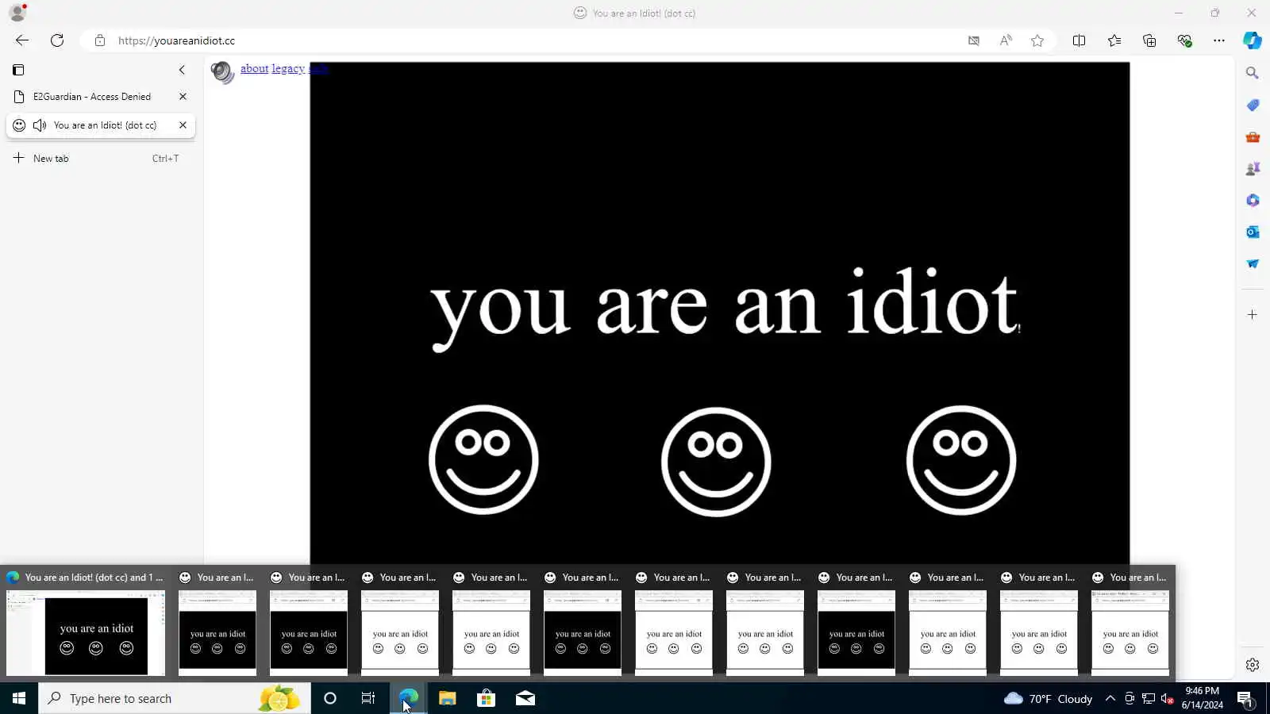
Task: Open Mail from the taskbar
Action: (x=525, y=698)
